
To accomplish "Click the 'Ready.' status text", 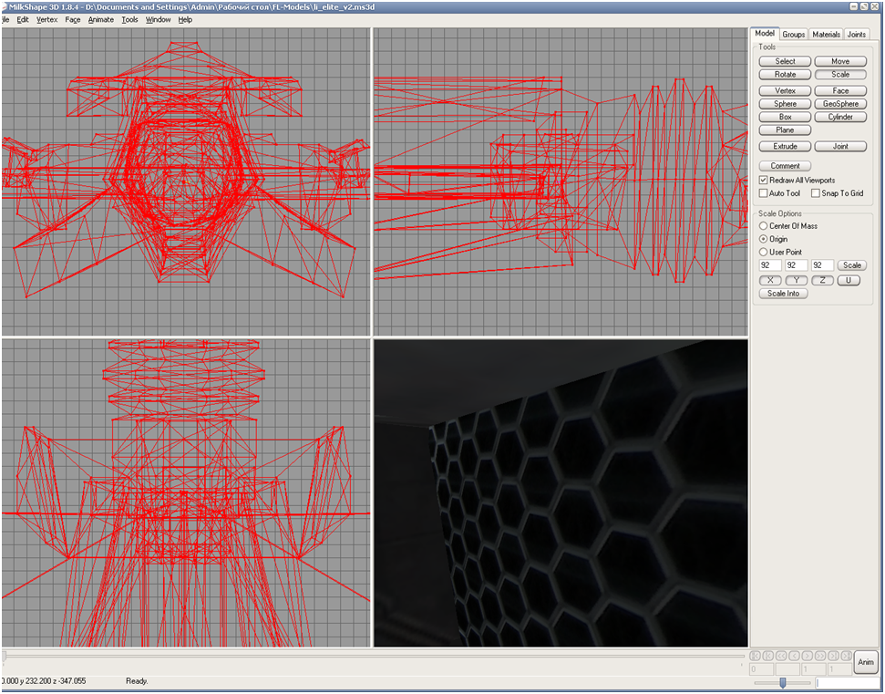I will click(137, 681).
